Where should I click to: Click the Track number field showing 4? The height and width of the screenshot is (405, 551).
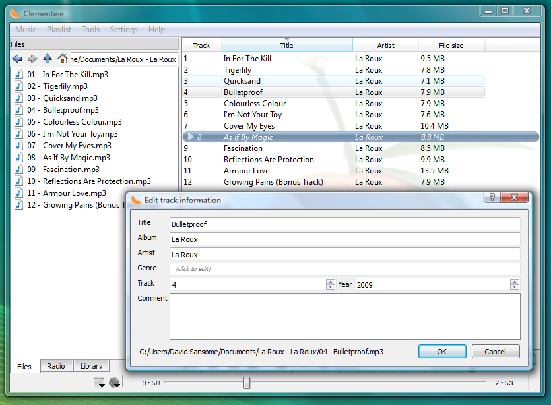pos(248,284)
